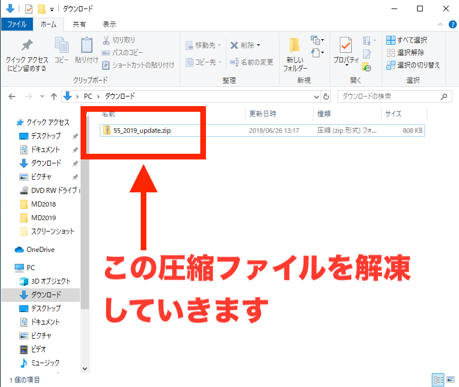Open Recent locations dropdown

coord(42,96)
